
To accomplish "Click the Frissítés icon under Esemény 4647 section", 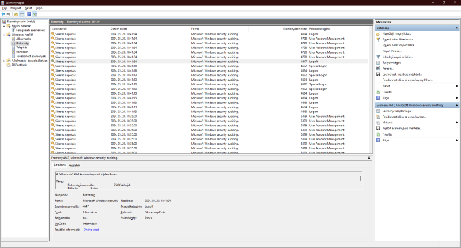I will 378,134.
